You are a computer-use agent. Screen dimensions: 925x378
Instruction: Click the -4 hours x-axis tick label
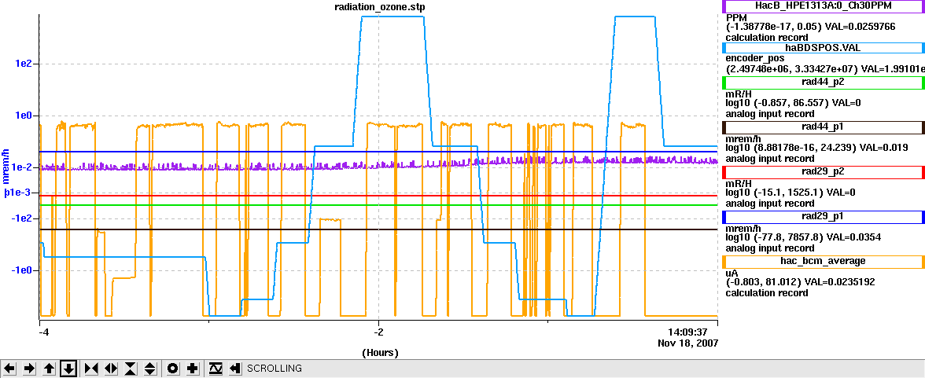pos(42,332)
